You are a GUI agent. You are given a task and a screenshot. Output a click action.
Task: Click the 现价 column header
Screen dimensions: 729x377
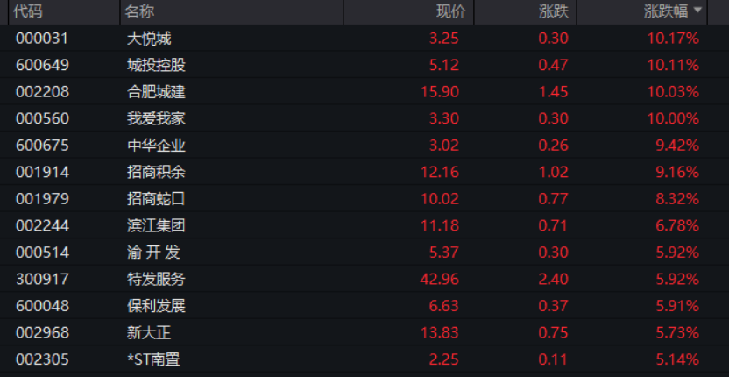[450, 11]
